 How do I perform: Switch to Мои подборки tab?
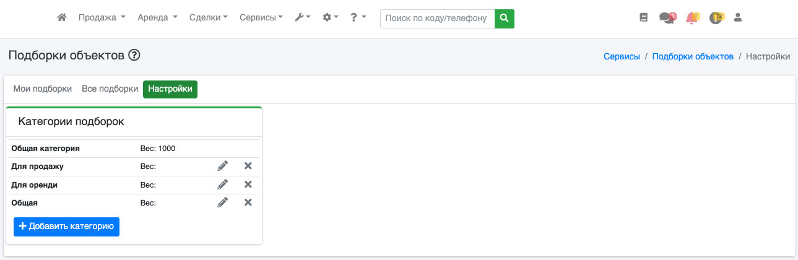pyautogui.click(x=43, y=89)
